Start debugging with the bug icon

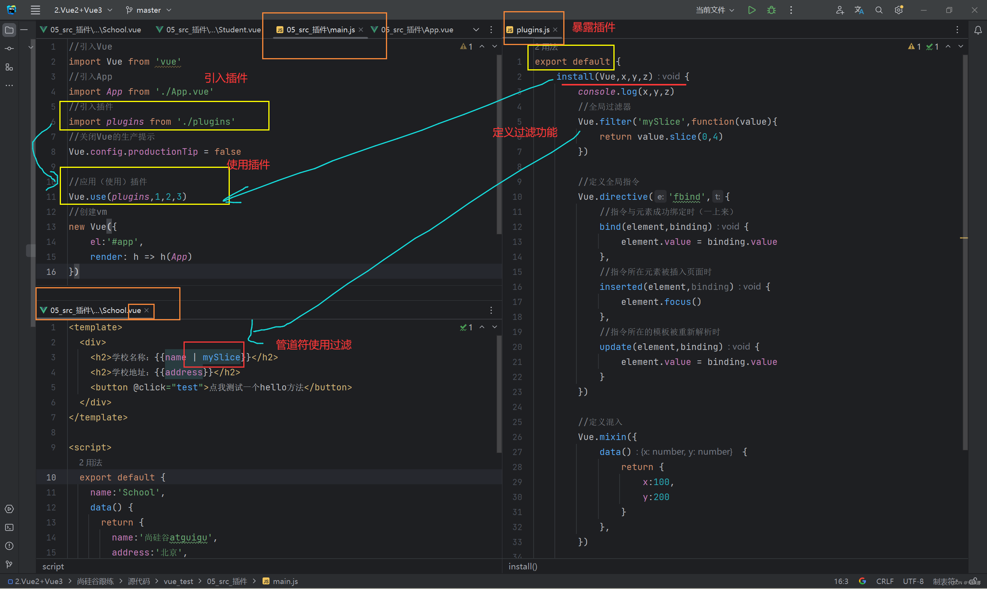(771, 10)
